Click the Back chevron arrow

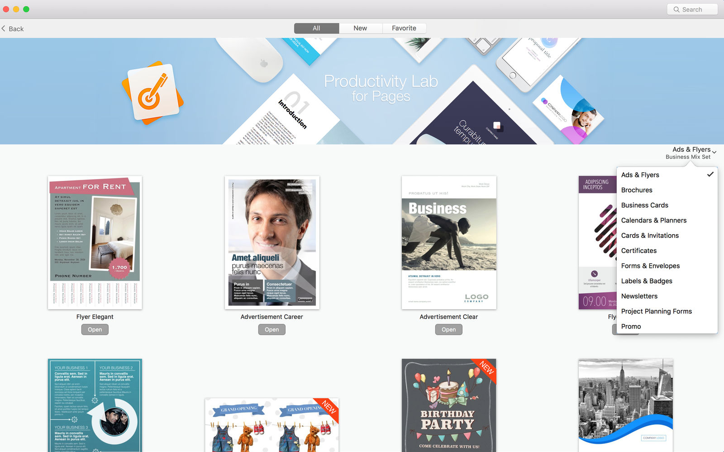click(x=4, y=28)
